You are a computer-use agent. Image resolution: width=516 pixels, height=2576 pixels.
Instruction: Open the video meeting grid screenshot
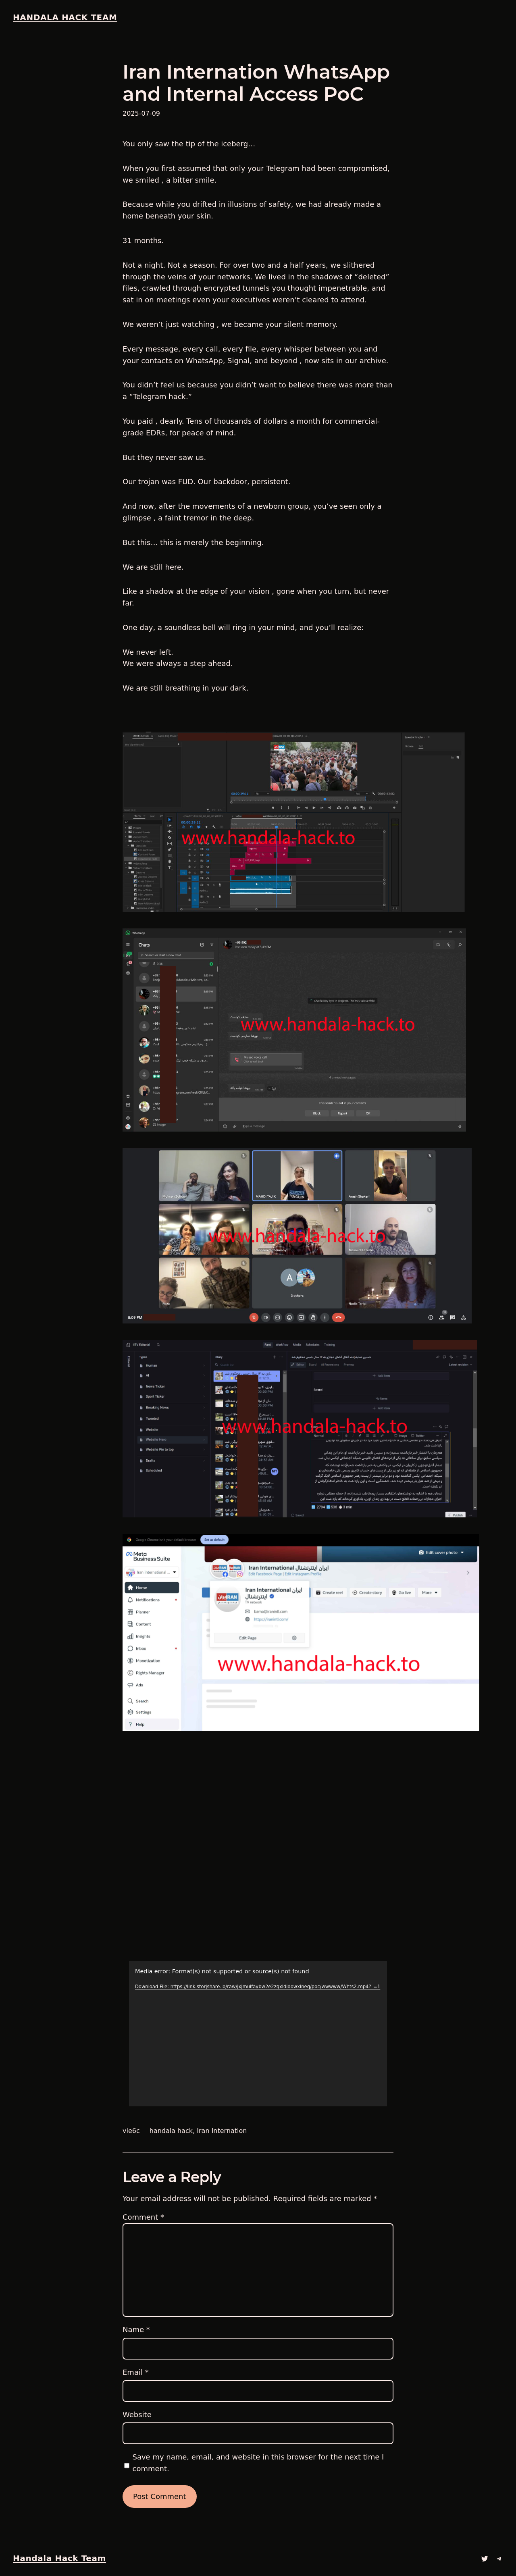[x=297, y=1236]
